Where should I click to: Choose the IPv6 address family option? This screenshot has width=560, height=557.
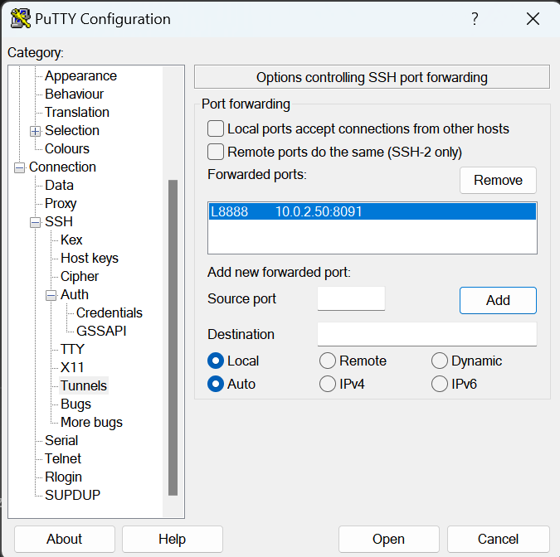tap(439, 384)
